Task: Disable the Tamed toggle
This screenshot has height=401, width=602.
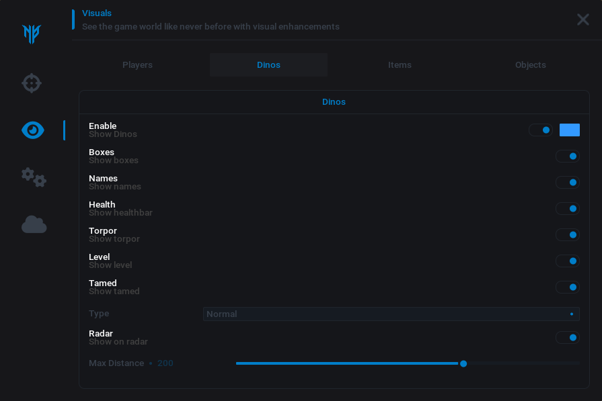Action: click(x=567, y=287)
